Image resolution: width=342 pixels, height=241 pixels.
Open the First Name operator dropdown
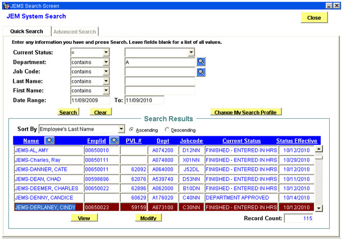pos(106,90)
